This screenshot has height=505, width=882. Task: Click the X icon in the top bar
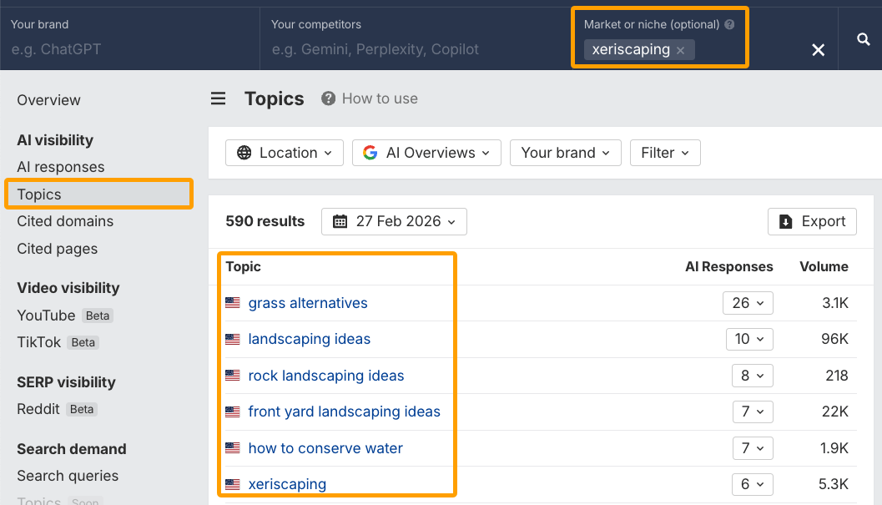click(818, 50)
